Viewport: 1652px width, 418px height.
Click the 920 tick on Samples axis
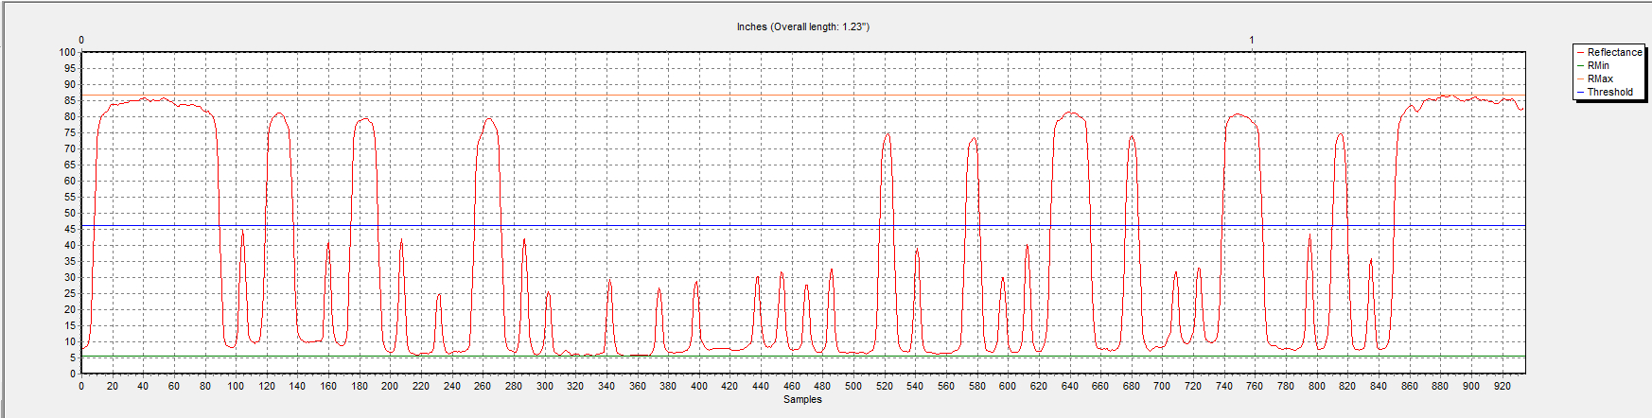point(1502,386)
